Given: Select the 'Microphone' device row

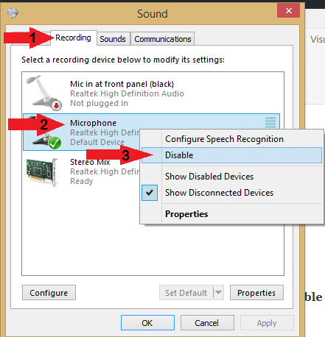Looking at the screenshot, I should pos(151,132).
